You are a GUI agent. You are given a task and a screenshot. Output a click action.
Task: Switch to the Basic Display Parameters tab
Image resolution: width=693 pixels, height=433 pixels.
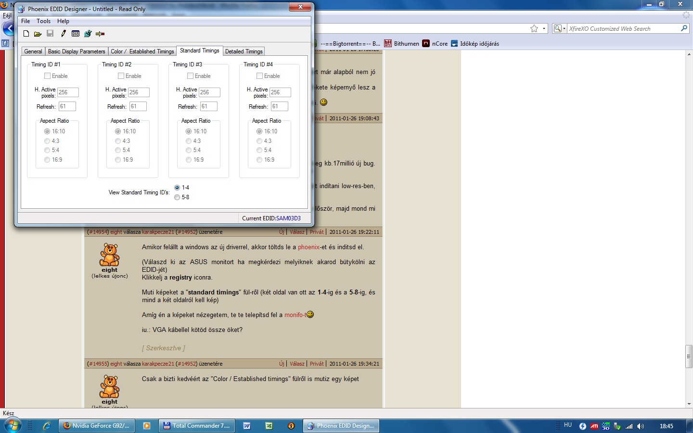coord(77,51)
